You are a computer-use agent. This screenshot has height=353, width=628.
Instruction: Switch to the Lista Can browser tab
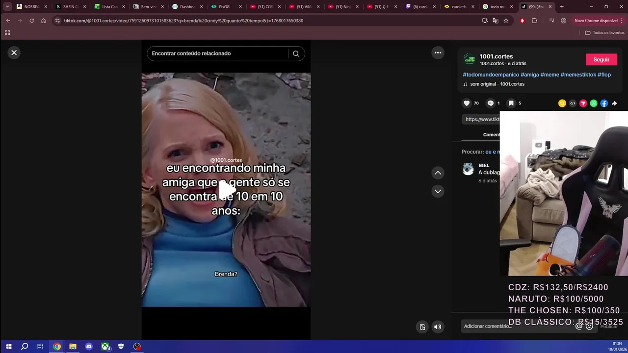[110, 7]
